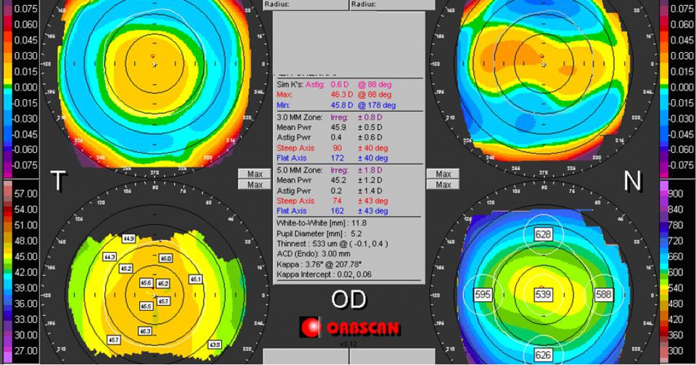Select the 595 thickness marker on pachymetry map
The image size is (696, 365).
pos(483,295)
